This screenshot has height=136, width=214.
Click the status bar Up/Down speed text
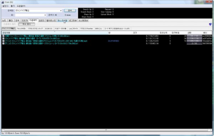pos(16,133)
